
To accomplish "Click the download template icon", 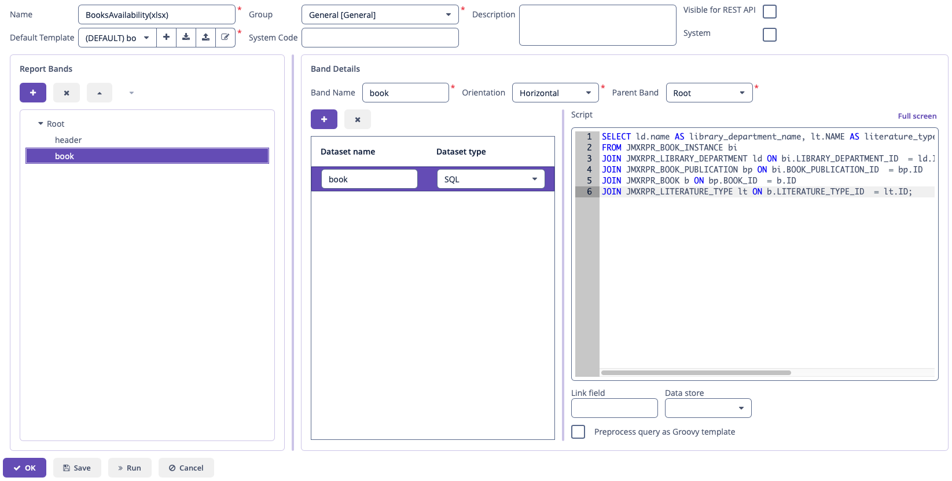I will tap(186, 38).
